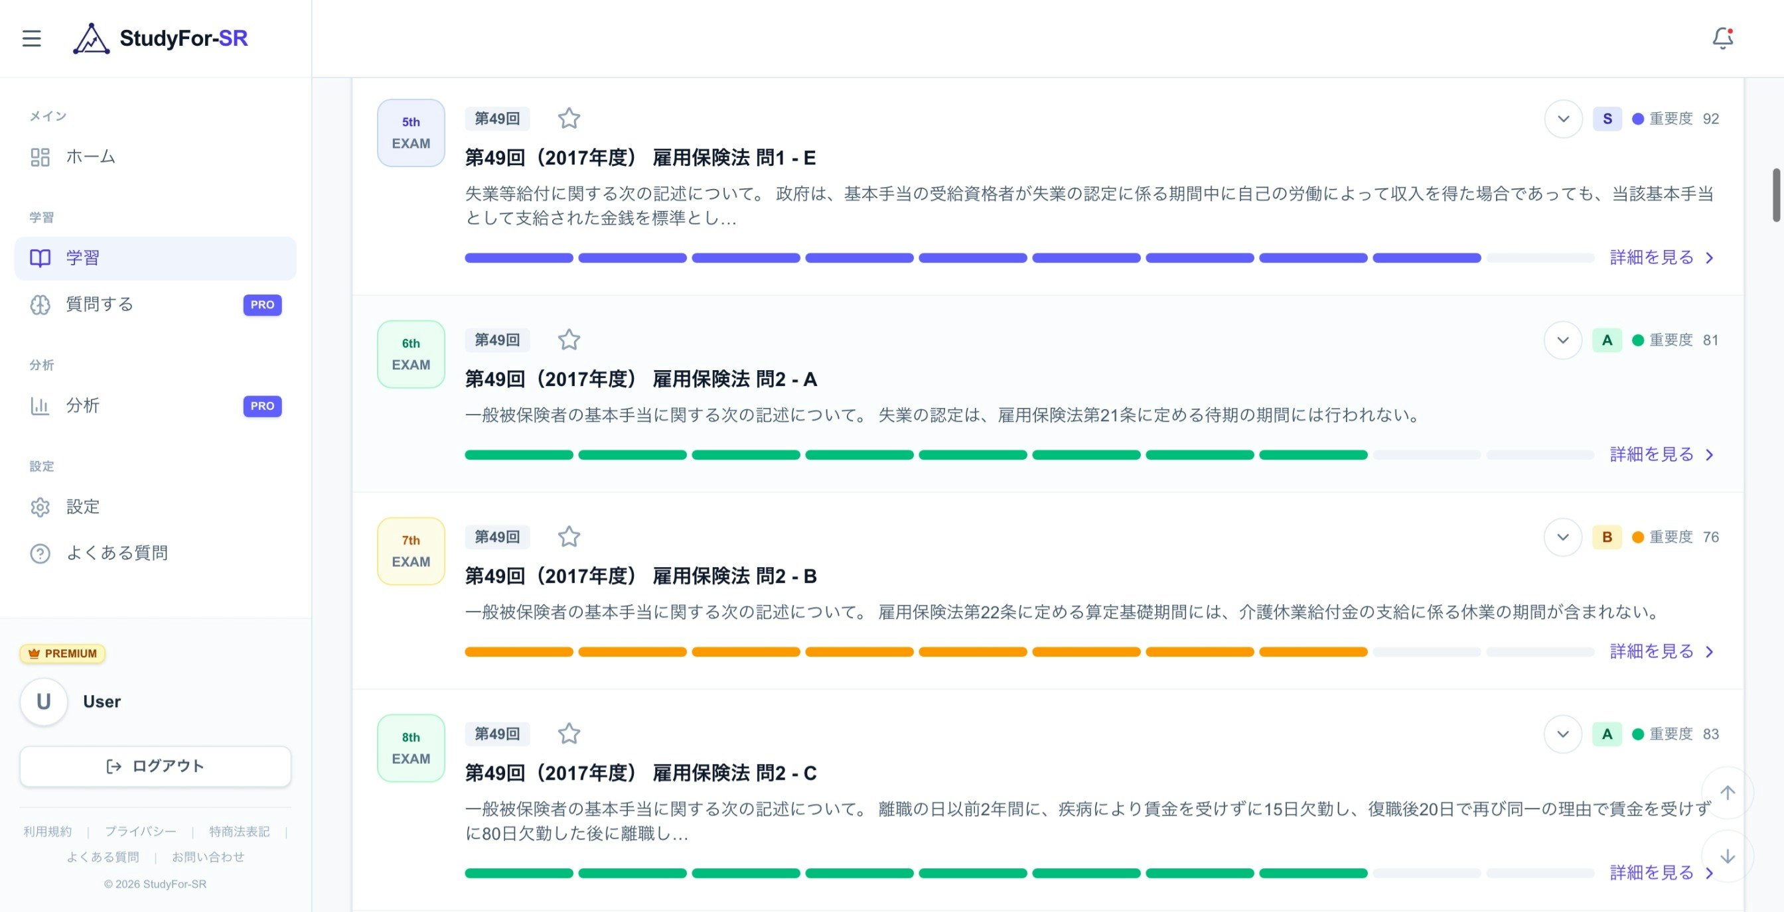The width and height of the screenshot is (1784, 912).
Task: Star the 雇用保険法 問2 - C question
Action: coord(569,734)
